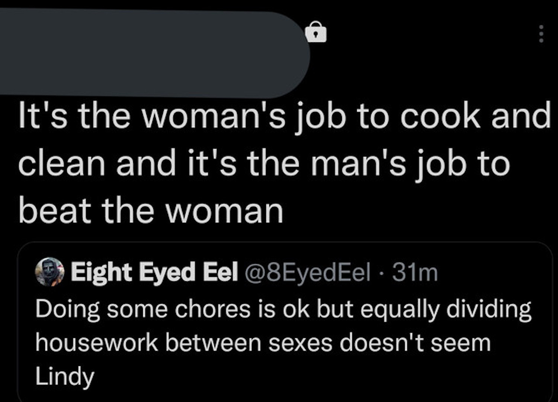Click the main tweet's second text line
Image resolution: width=558 pixels, height=402 pixels.
(264, 163)
